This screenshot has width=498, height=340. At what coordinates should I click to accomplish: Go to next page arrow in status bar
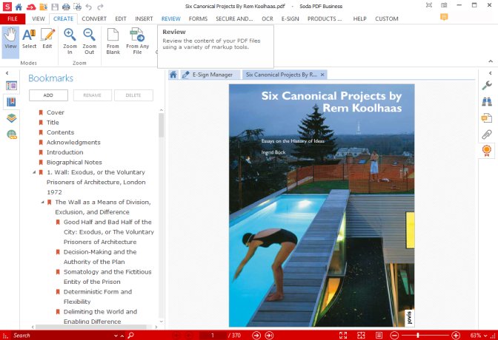256,336
